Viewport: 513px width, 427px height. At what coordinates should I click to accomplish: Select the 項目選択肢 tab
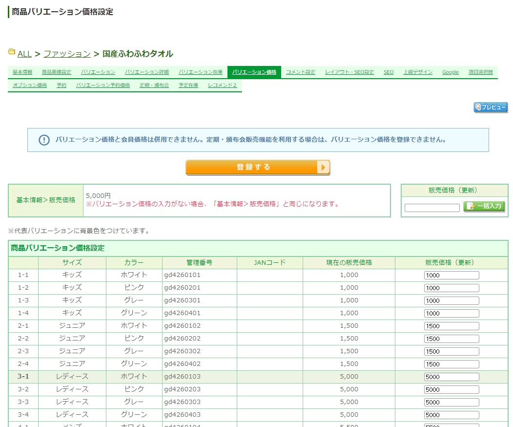pyautogui.click(x=481, y=72)
